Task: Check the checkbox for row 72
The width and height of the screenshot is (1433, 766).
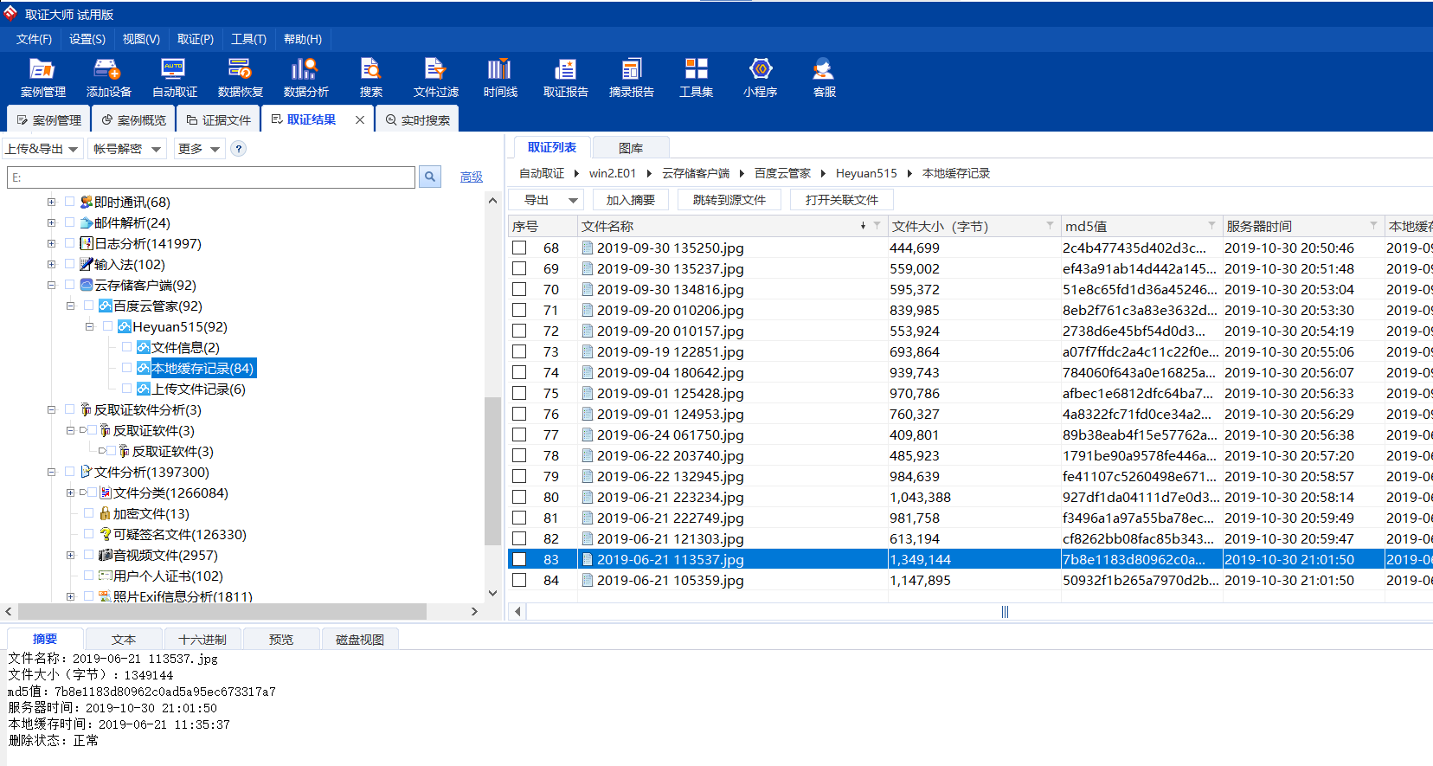Action: click(519, 331)
